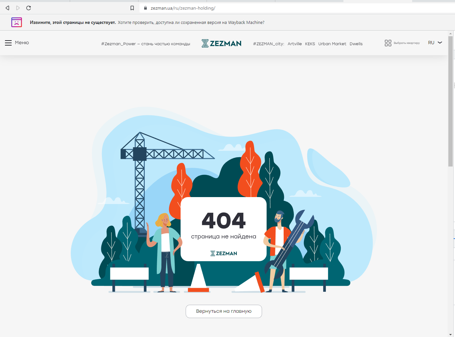Click the 404 error number
Viewport: 455px width, 337px height.
224,220
